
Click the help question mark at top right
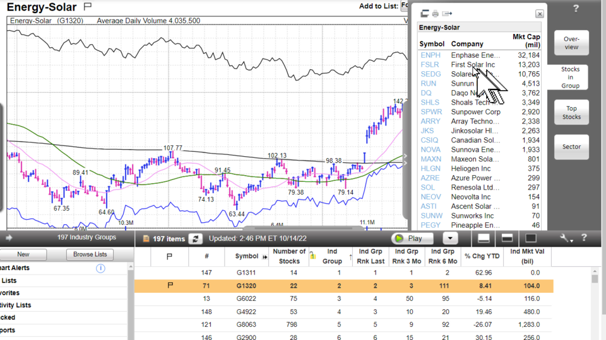click(x=576, y=9)
